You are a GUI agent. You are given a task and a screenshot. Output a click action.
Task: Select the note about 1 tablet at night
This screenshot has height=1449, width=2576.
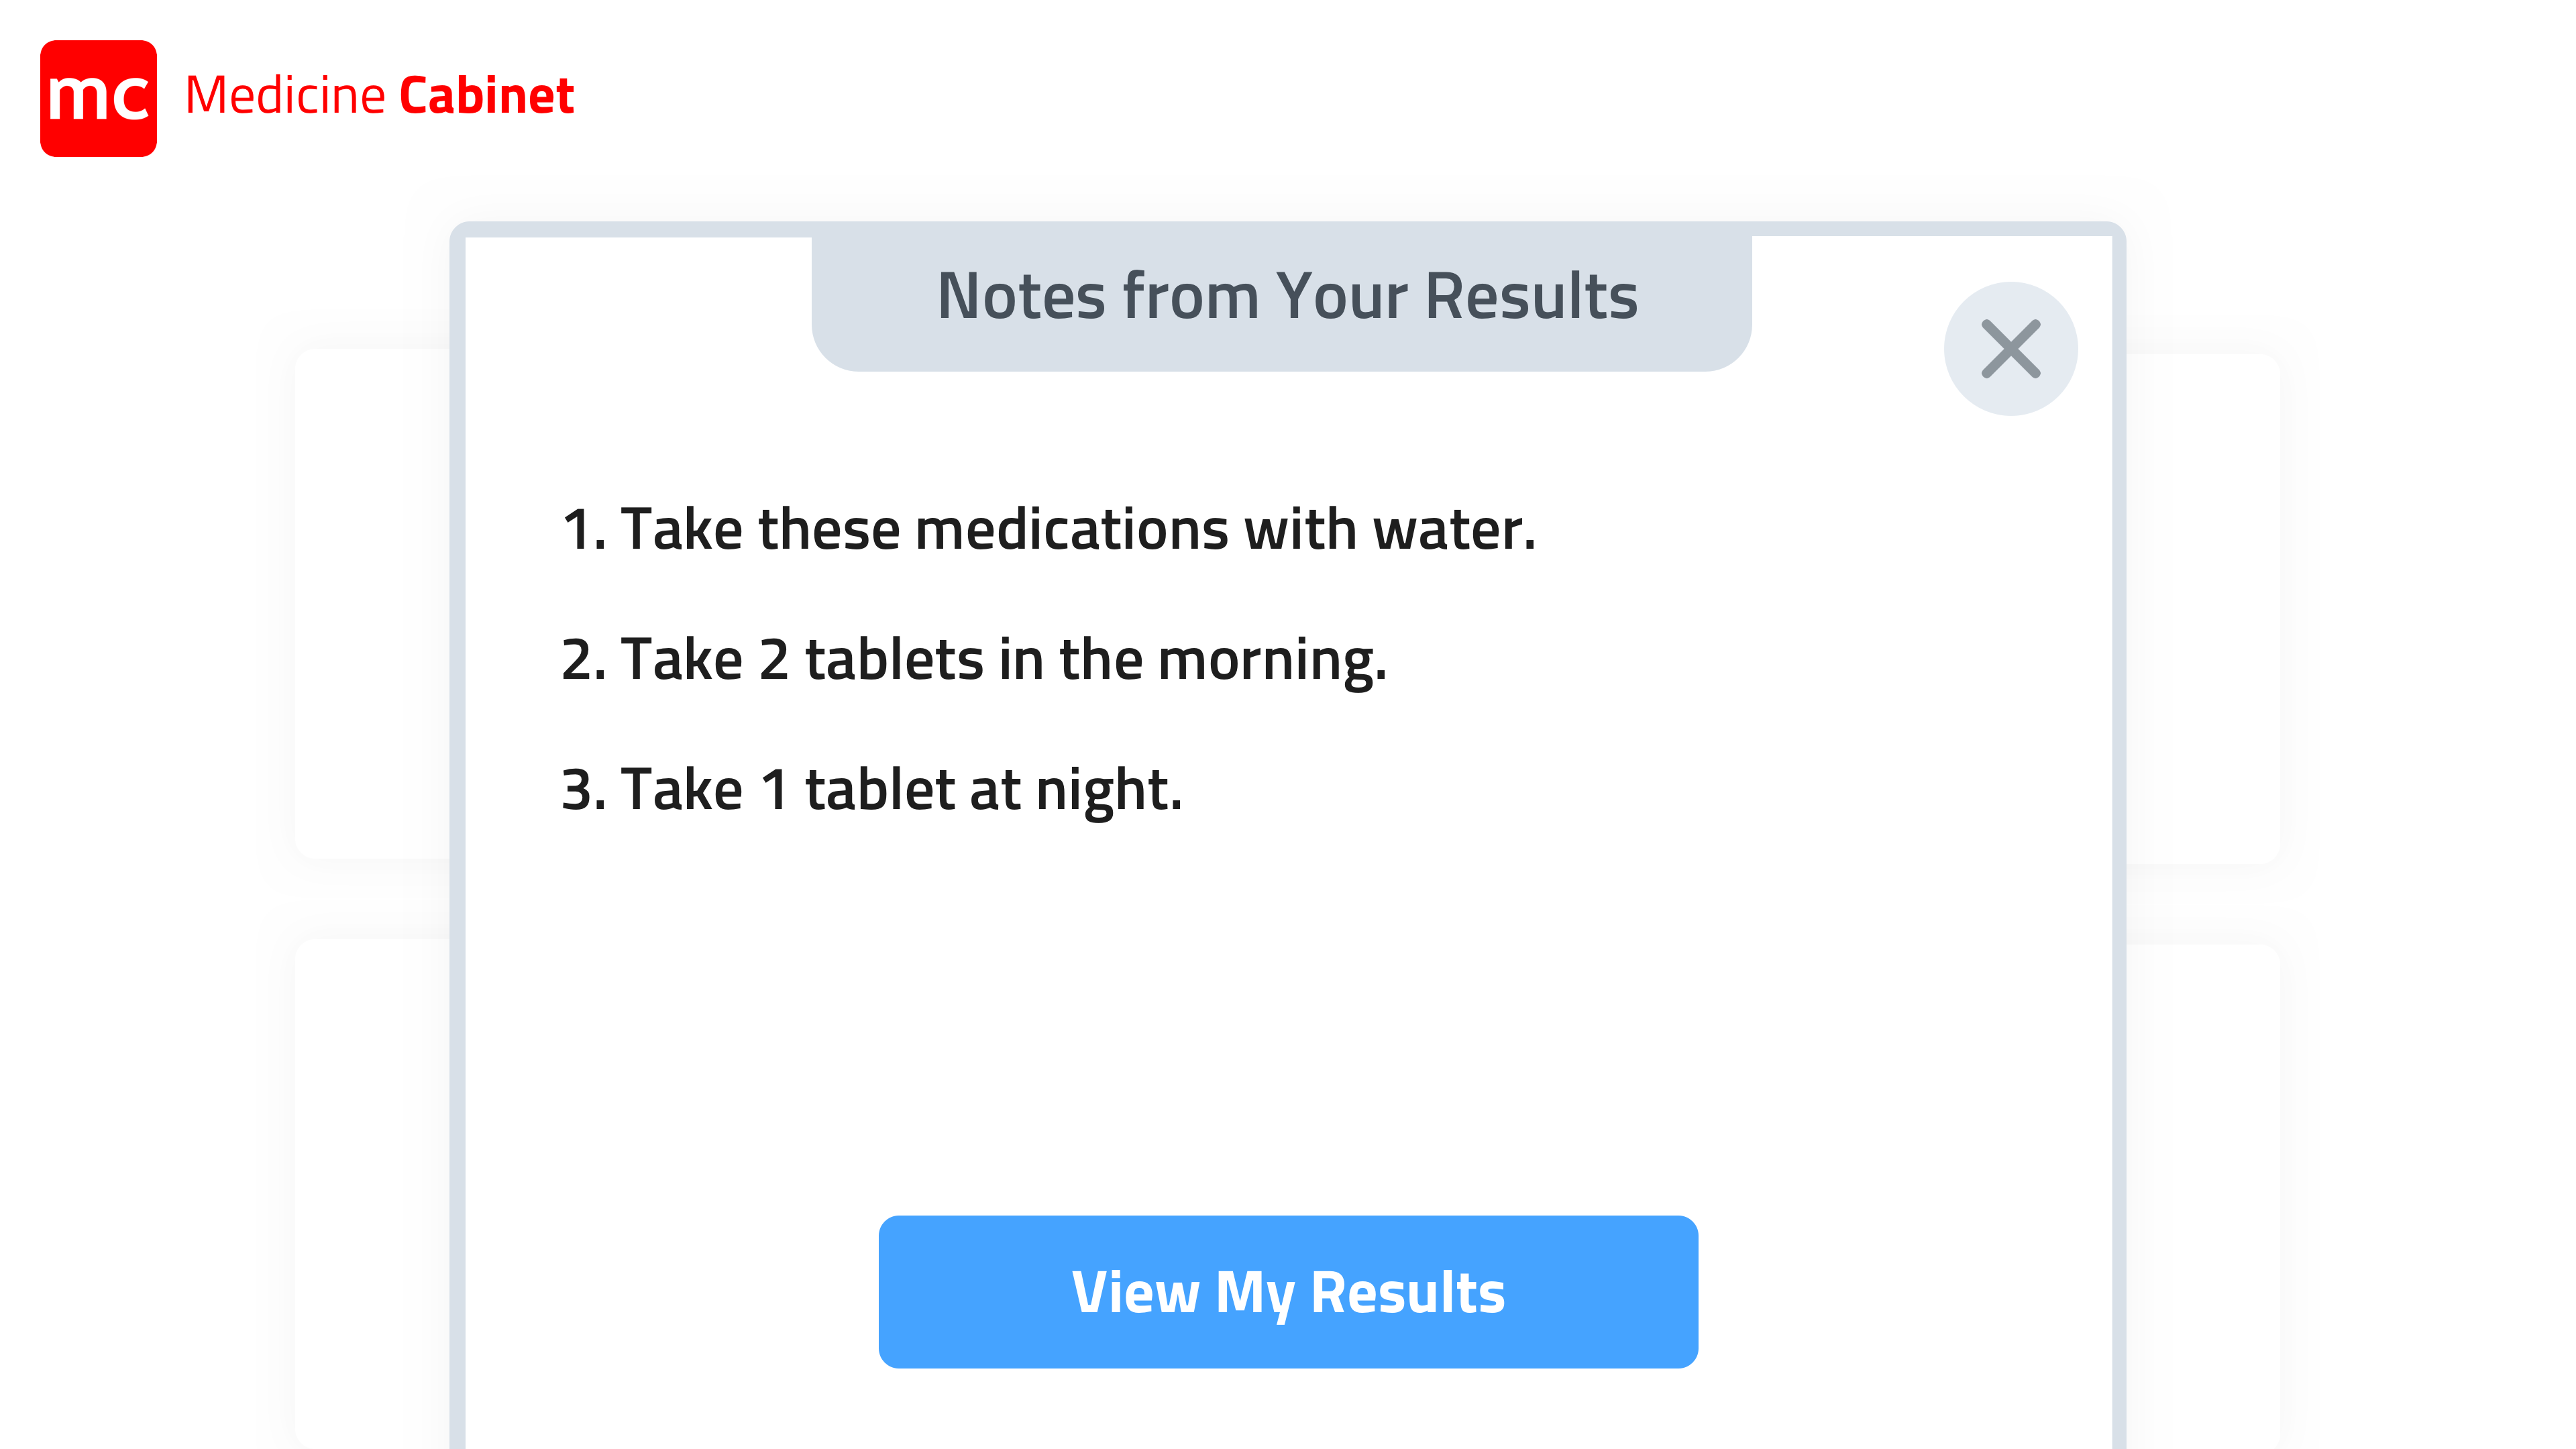[872, 791]
